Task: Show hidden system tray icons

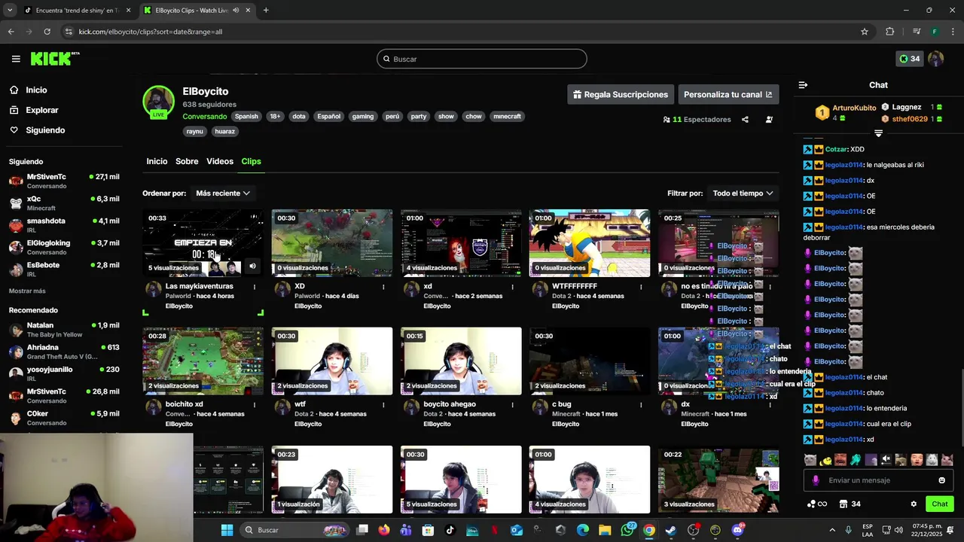Action: (832, 530)
